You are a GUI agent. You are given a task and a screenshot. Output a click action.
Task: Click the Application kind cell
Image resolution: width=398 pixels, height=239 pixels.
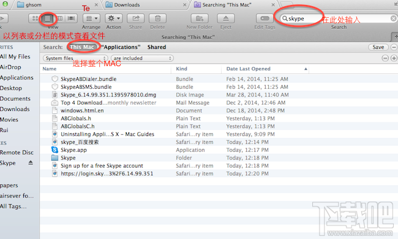coord(190,150)
